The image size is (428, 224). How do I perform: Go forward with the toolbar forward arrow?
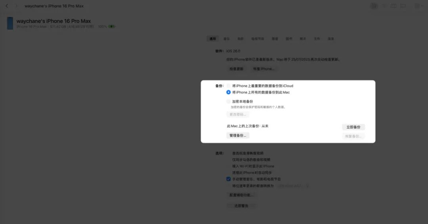(16, 6)
